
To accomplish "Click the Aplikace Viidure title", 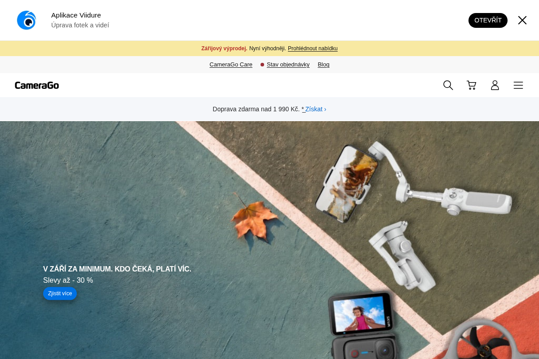I will coord(76,15).
